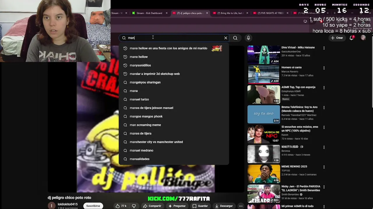Screen dimensions: 373x209
Task: Dislike the video with thumbs down
Action: pos(134,206)
